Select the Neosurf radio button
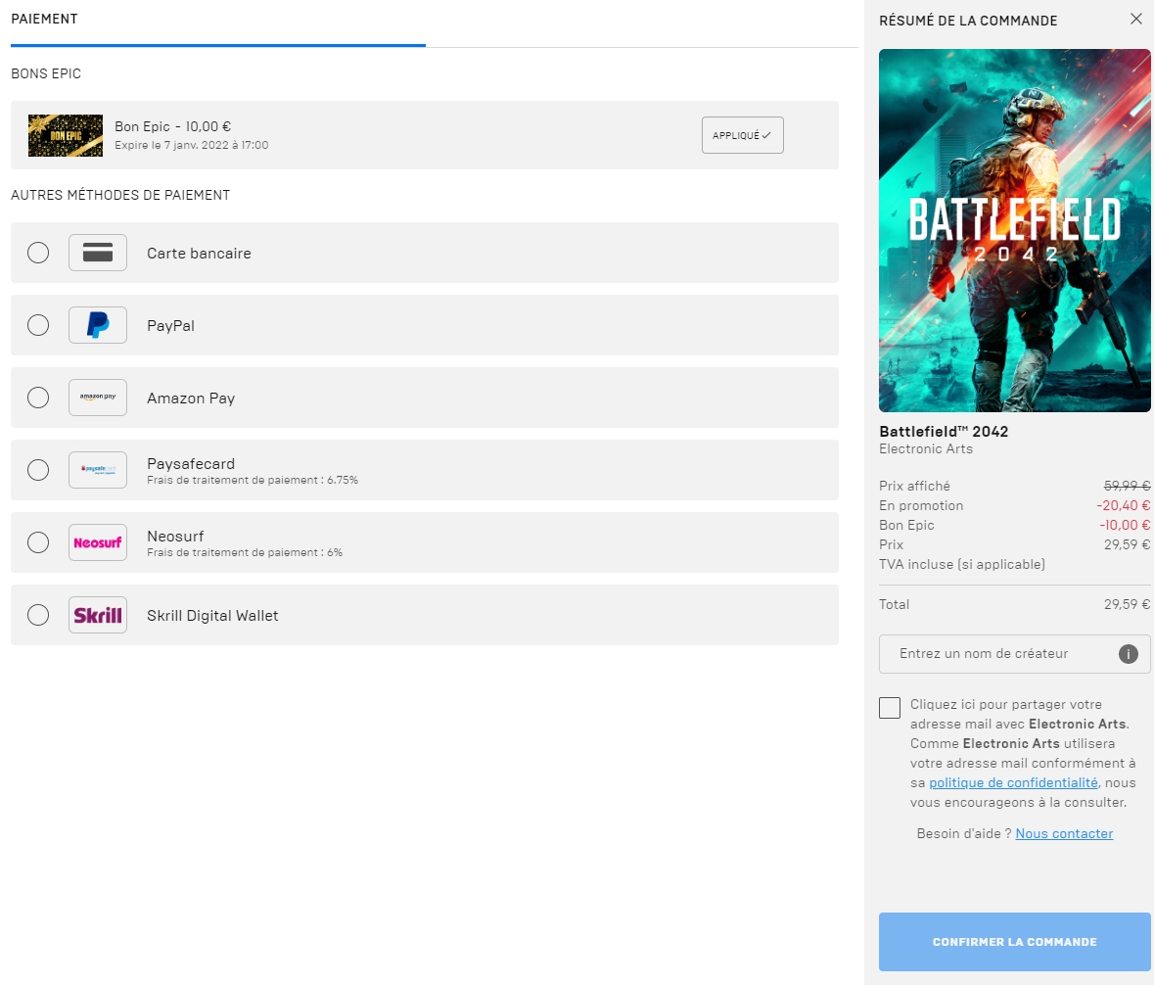 [x=38, y=542]
